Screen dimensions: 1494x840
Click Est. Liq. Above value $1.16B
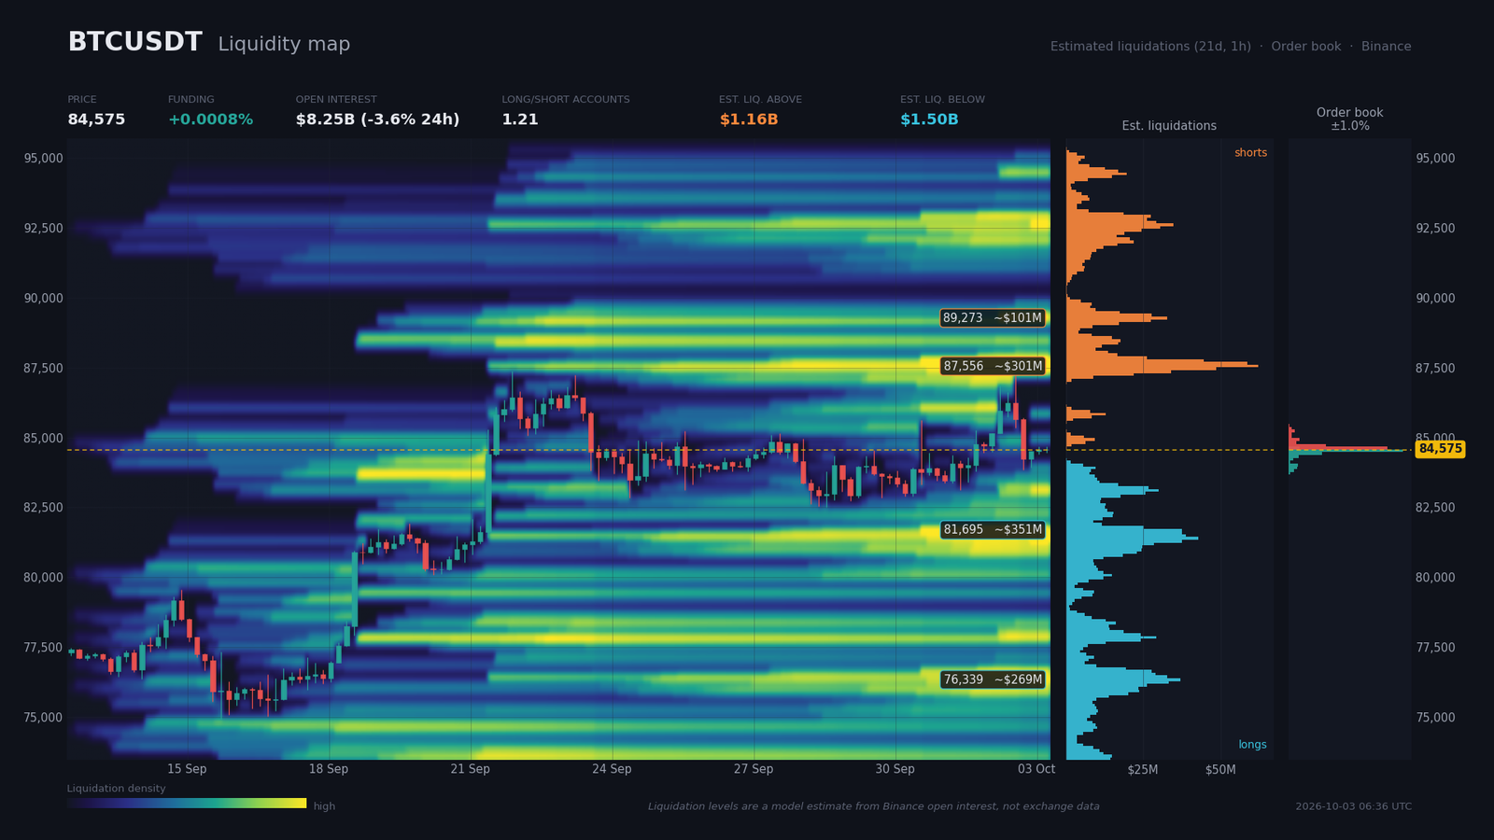(x=748, y=119)
